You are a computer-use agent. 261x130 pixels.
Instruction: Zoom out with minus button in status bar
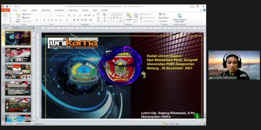point(182,124)
